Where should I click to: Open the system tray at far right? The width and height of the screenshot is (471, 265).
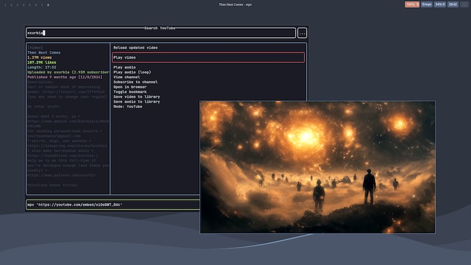point(464,4)
